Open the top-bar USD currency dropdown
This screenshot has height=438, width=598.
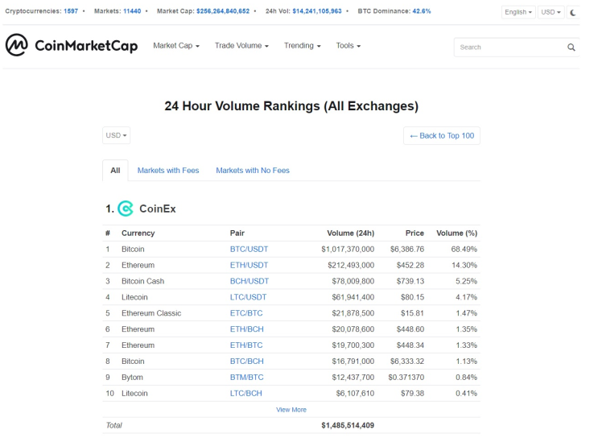pos(551,12)
